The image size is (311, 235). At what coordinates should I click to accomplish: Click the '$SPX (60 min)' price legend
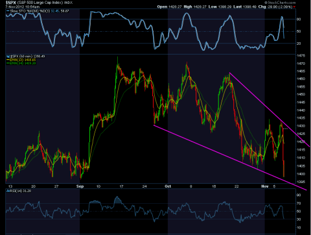(27, 56)
